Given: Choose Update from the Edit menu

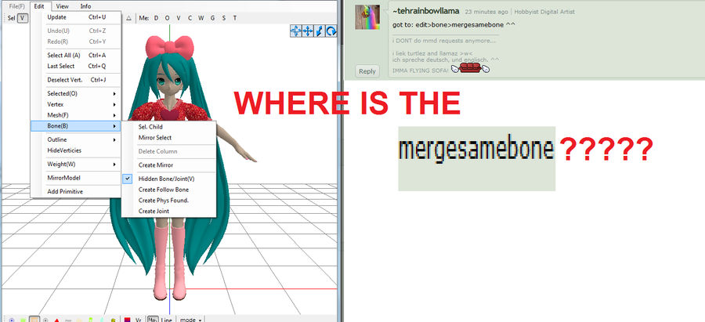Looking at the screenshot, I should pos(75,17).
